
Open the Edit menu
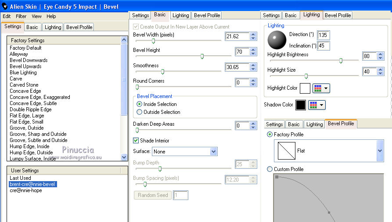click(7, 16)
